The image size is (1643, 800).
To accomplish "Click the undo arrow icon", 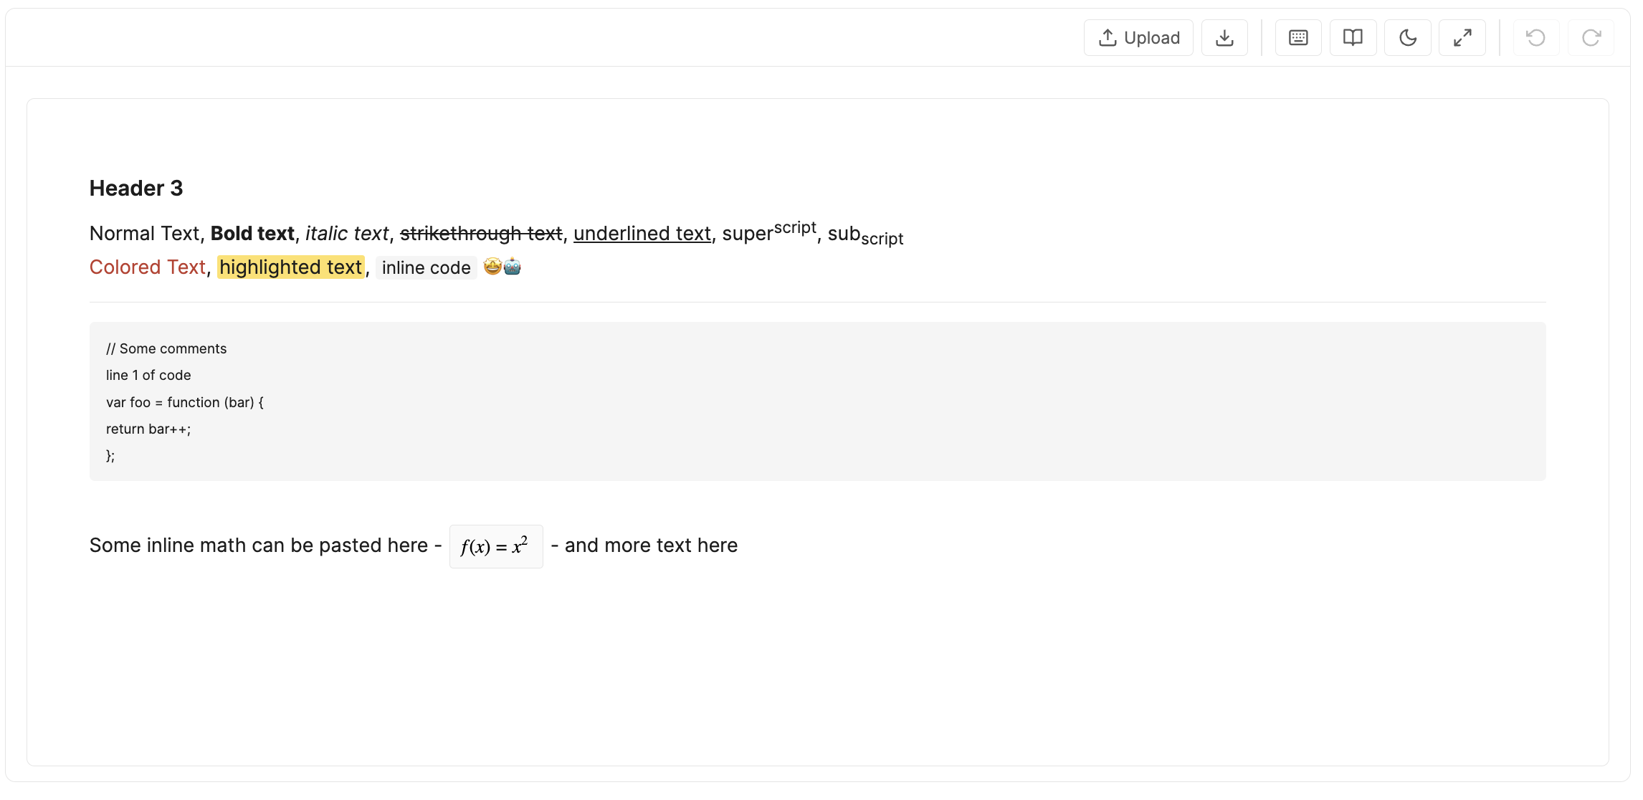I will [1536, 37].
